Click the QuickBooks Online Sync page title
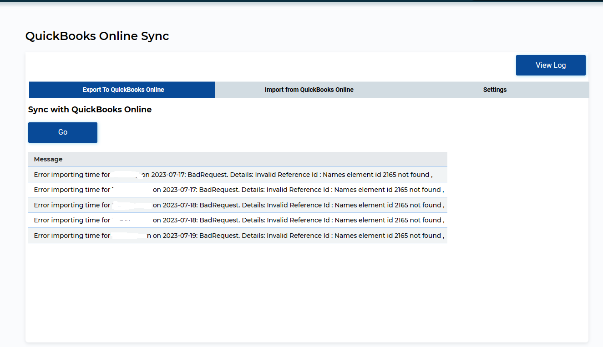This screenshot has height=347, width=603. pos(97,36)
